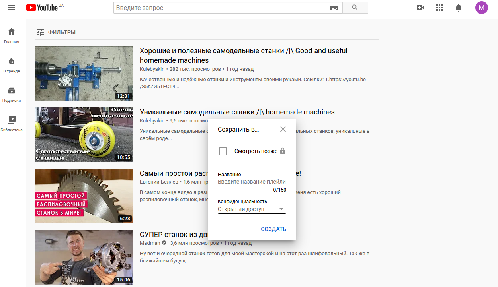Screen dimensions: 498x287
Task: Go to Главная in sidebar
Action: click(12, 35)
